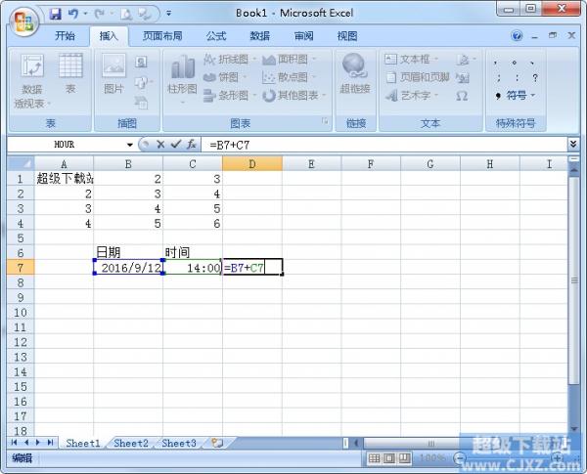This screenshot has height=474, width=587.
Task: Open the Sheet2 worksheet tab
Action: [x=130, y=443]
